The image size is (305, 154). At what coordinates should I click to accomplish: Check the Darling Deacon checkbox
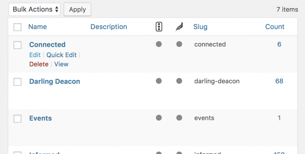tap(17, 82)
